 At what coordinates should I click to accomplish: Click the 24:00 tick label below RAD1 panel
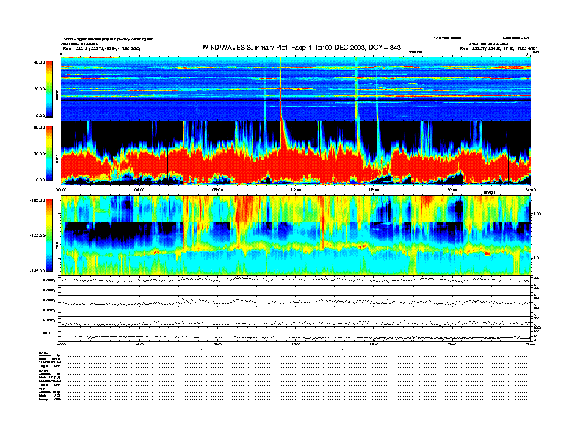click(x=530, y=190)
